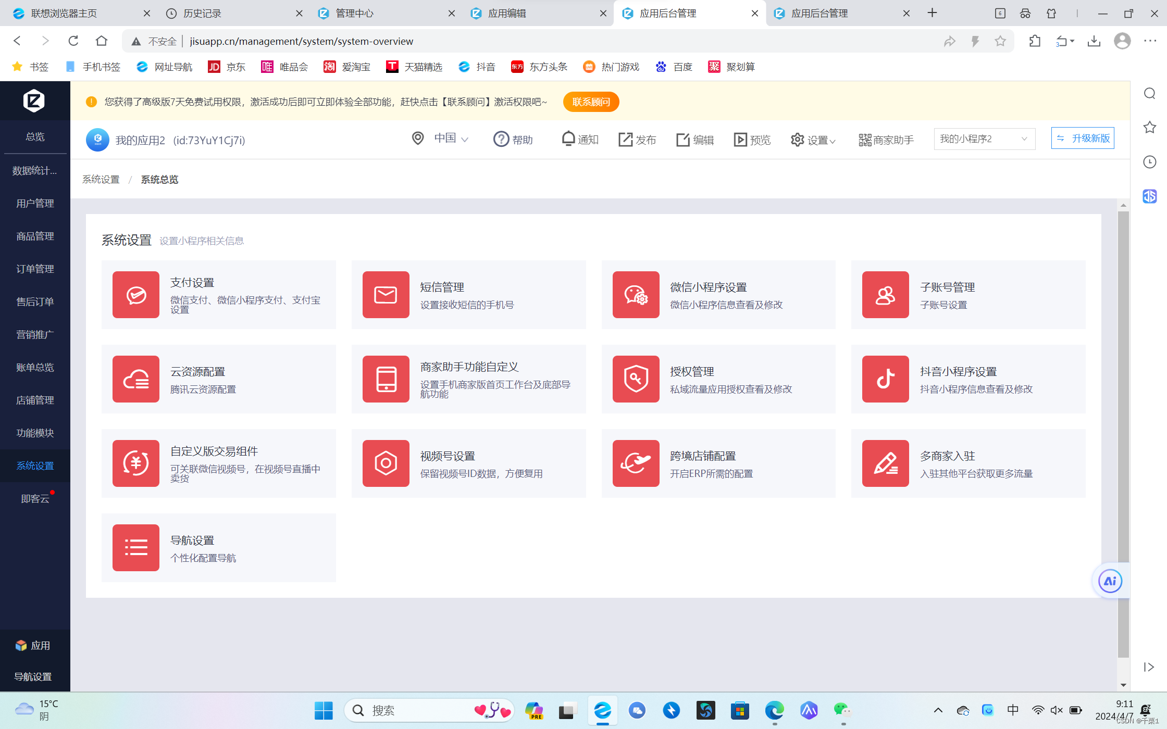Screen dimensions: 1167x729
Task: Click the 抖音小程序设置 TikTok icon
Action: pos(885,379)
